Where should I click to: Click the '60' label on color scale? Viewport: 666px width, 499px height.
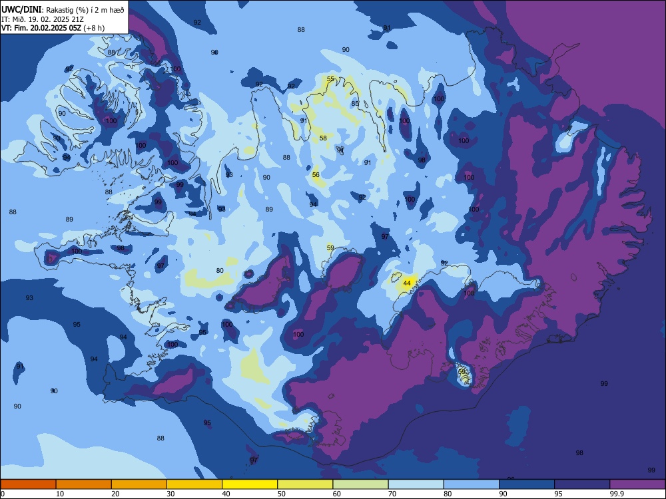pyautogui.click(x=337, y=494)
